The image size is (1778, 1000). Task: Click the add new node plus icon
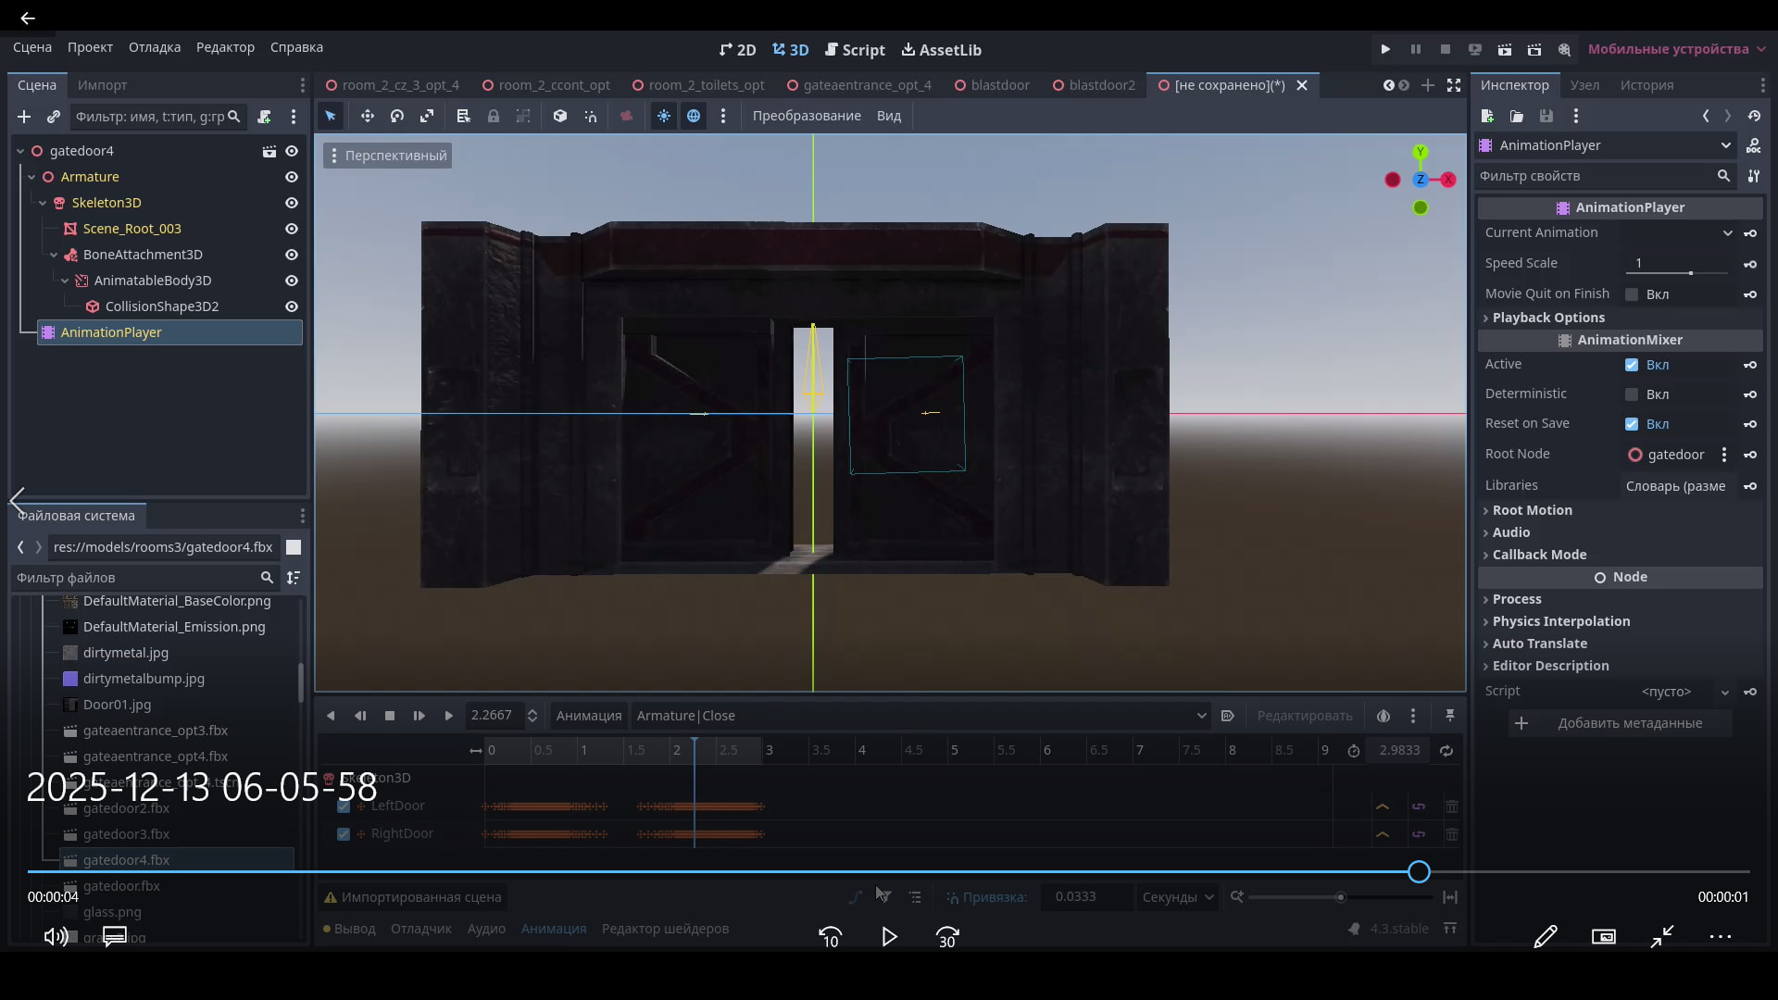point(24,117)
